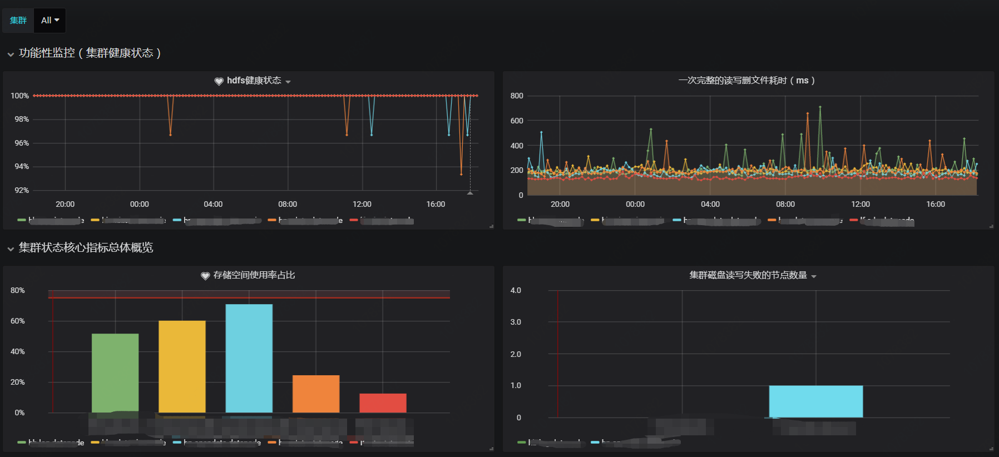Select the cyan bar in 磁盘读写失败 chart

tap(816, 401)
